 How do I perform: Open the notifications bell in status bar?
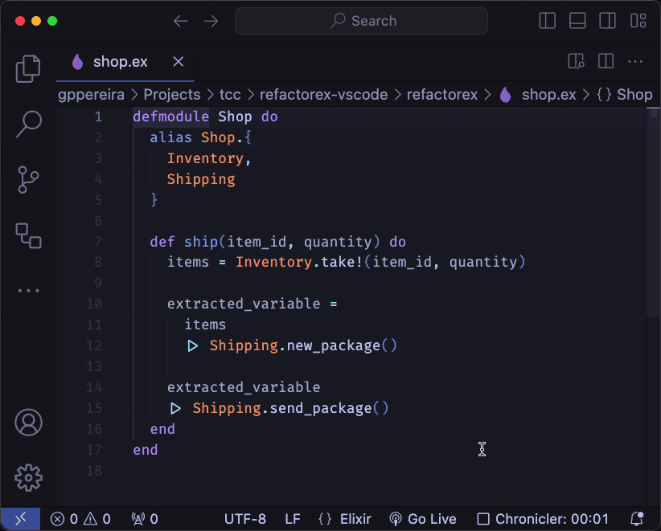point(636,519)
